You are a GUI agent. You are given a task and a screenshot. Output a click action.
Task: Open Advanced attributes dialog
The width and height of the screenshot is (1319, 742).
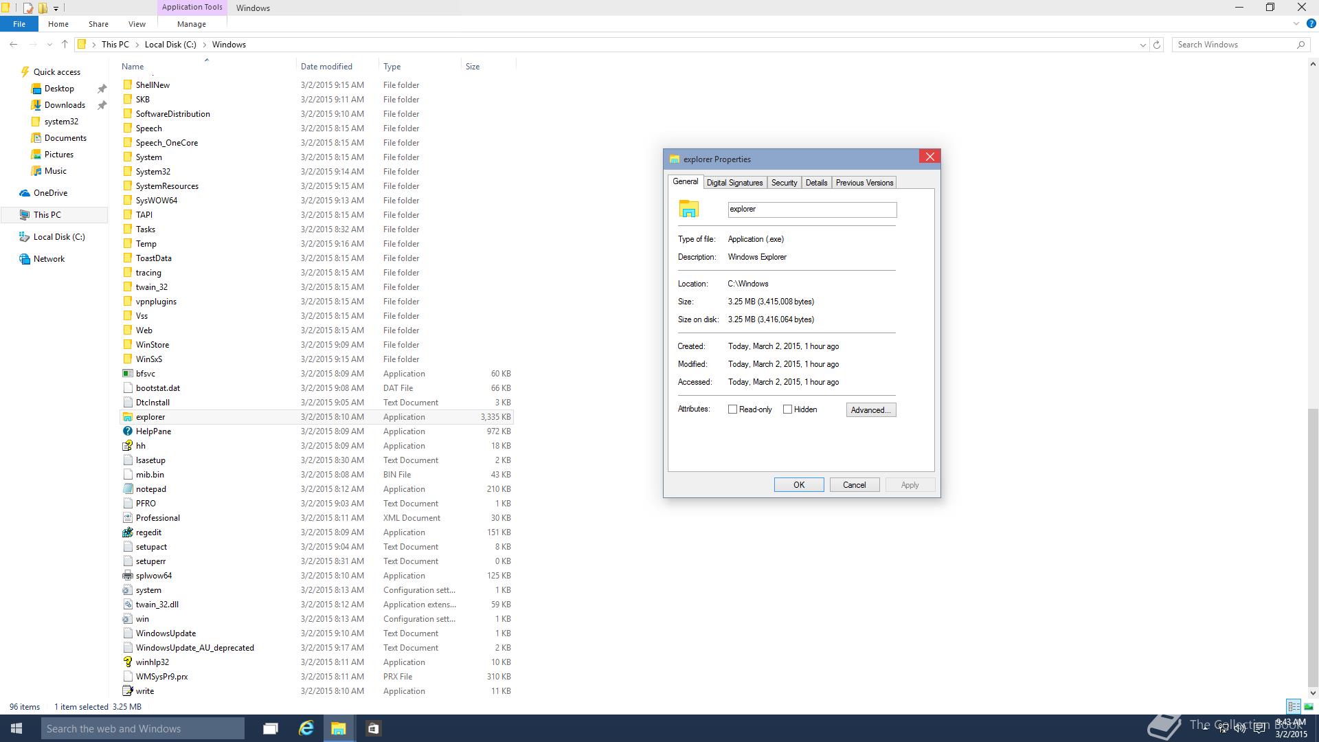(871, 410)
